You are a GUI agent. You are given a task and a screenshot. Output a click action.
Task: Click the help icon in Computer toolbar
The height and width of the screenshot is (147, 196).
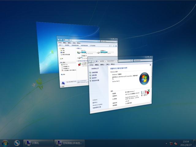tap(116, 46)
